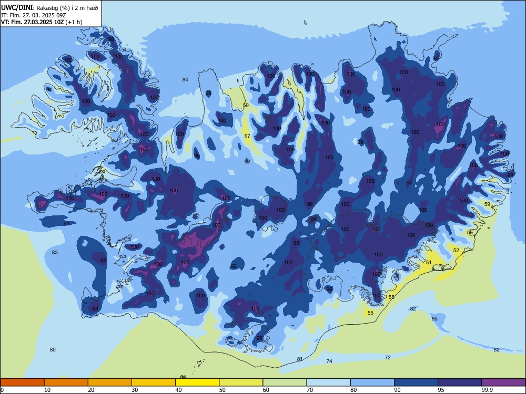Click the 0–10 dark orange legend swatch
The image size is (526, 394).
pyautogui.click(x=22, y=382)
